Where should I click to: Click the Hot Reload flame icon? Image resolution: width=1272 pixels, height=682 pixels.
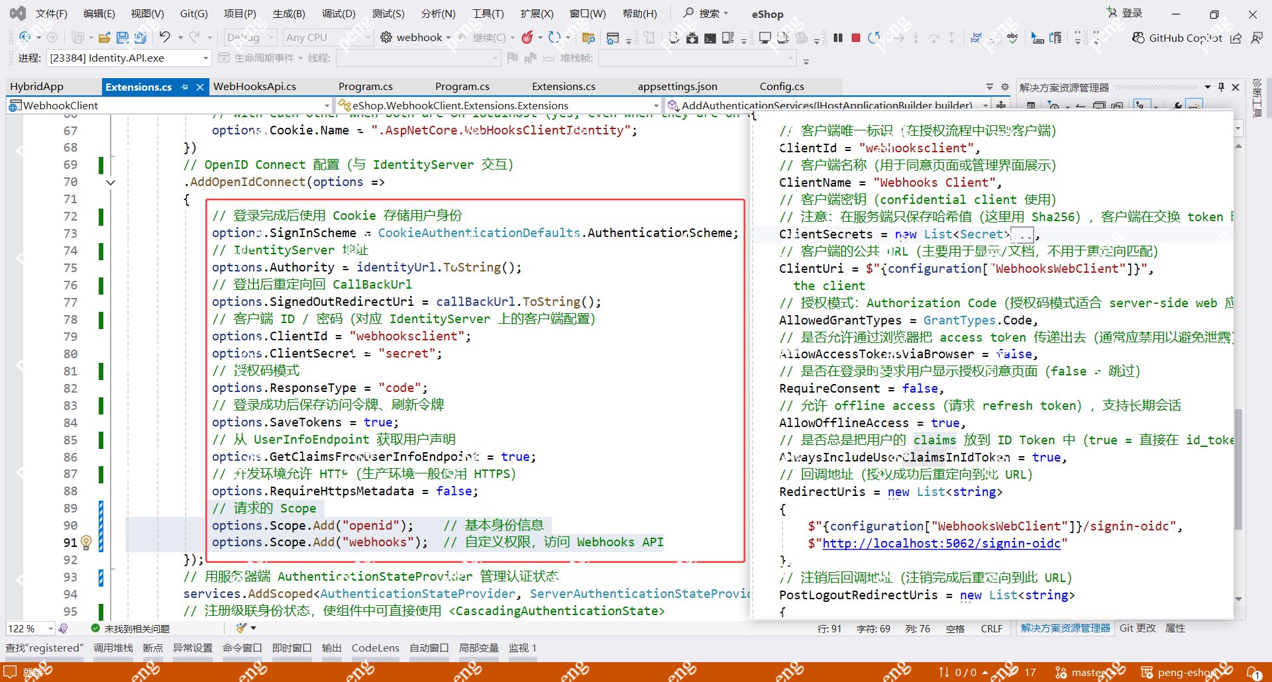tap(527, 38)
